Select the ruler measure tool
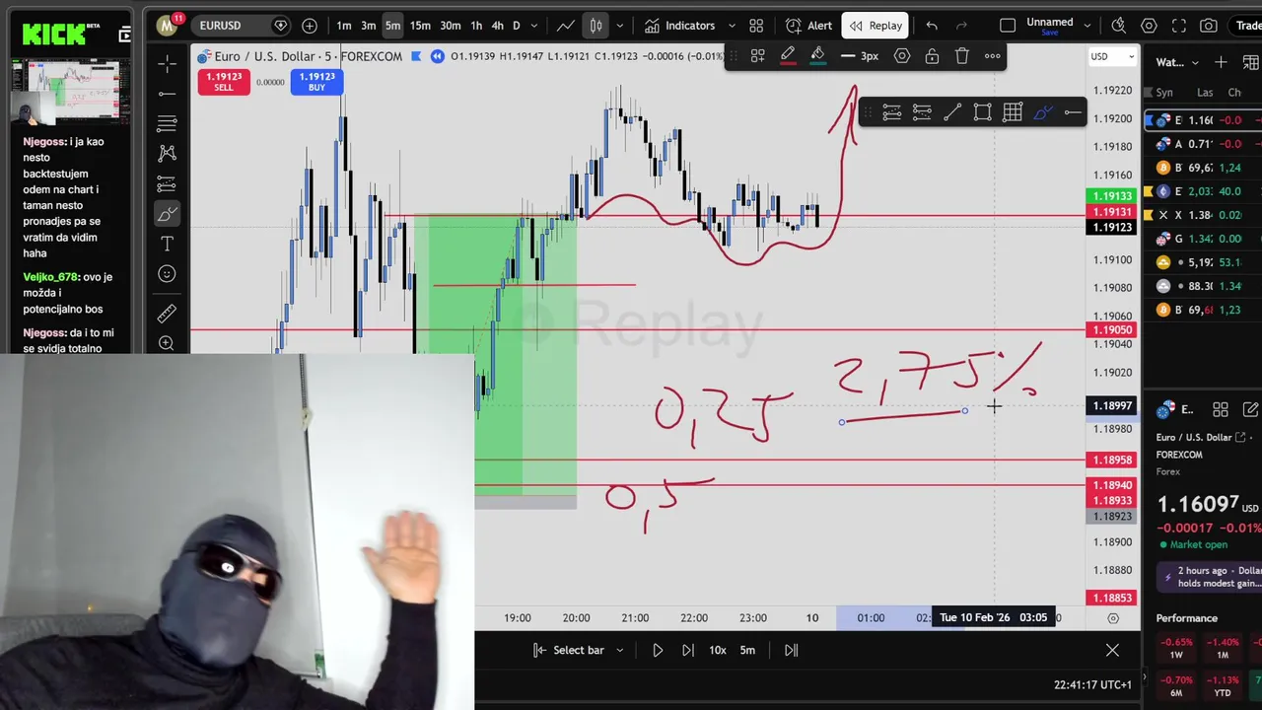 (x=167, y=314)
